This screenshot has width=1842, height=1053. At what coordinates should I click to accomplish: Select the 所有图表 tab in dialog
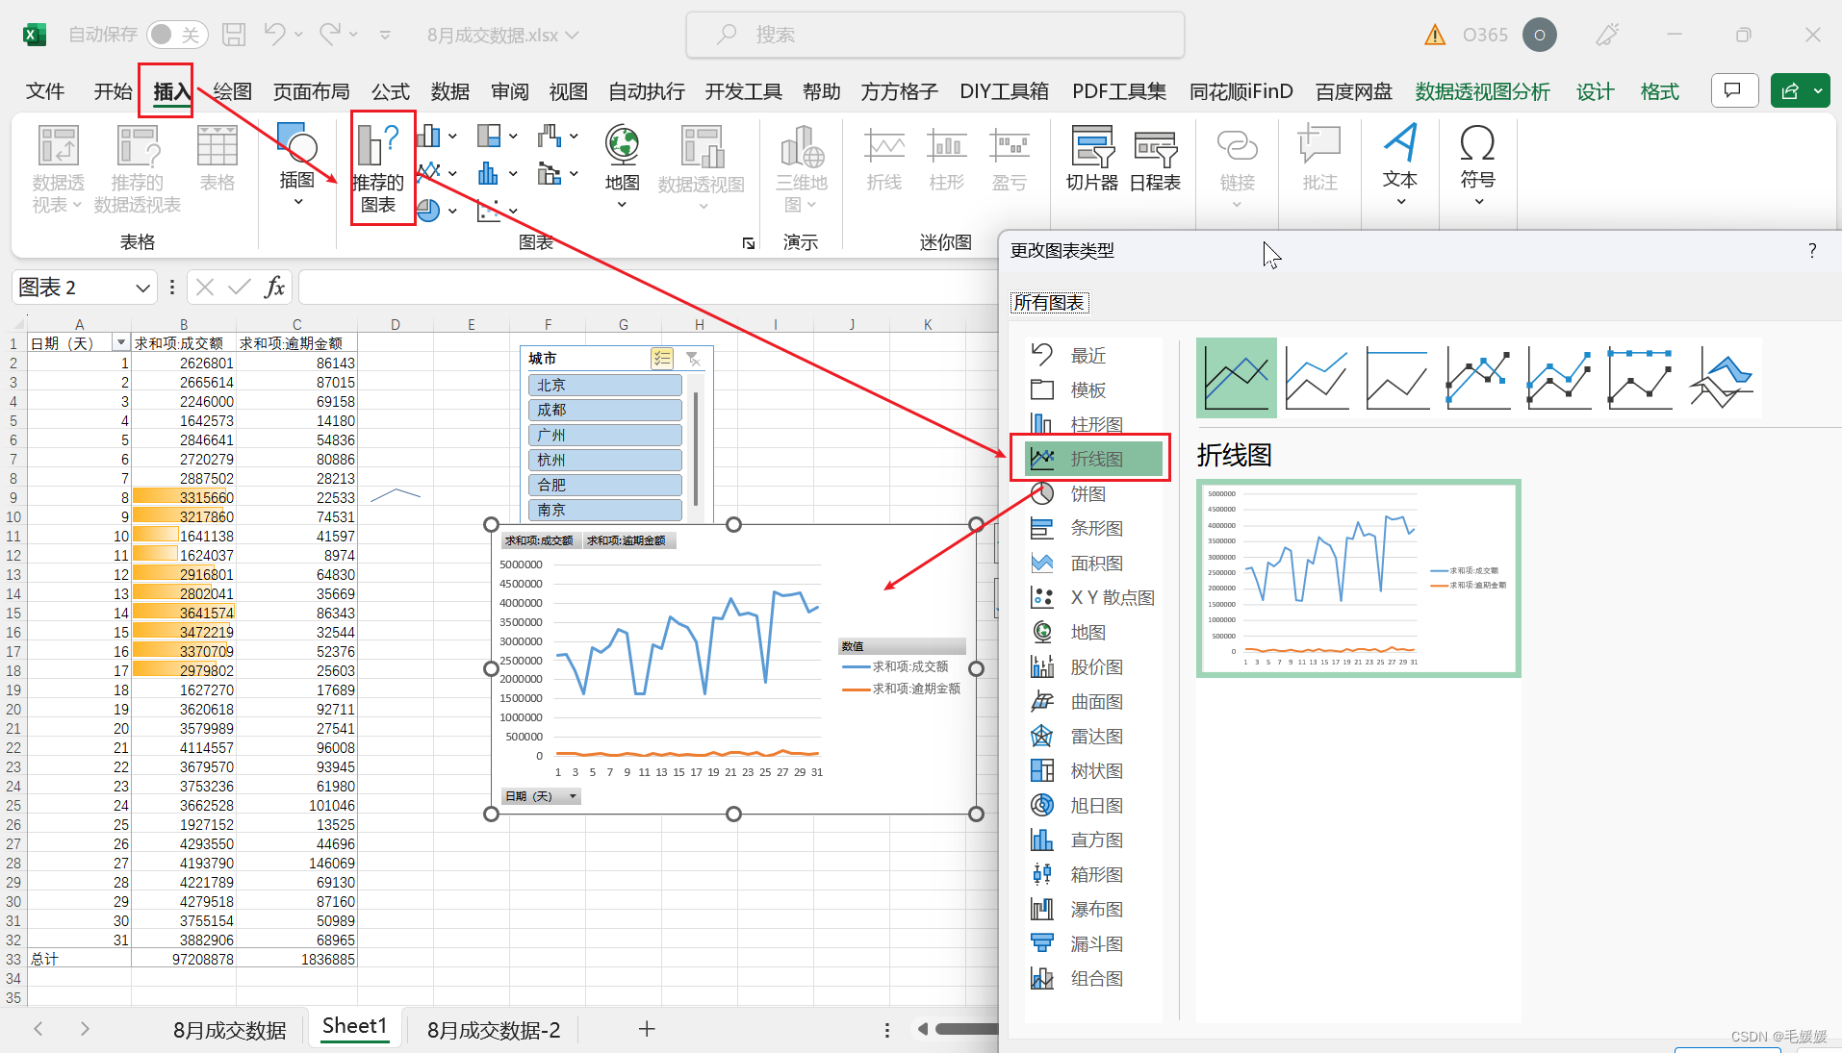coord(1049,303)
